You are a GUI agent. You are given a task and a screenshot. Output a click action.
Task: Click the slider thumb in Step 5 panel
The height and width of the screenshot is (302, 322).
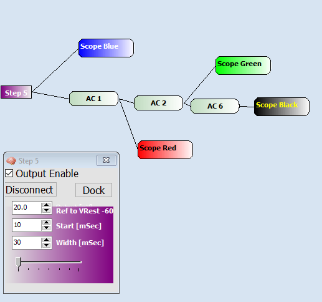(x=19, y=262)
